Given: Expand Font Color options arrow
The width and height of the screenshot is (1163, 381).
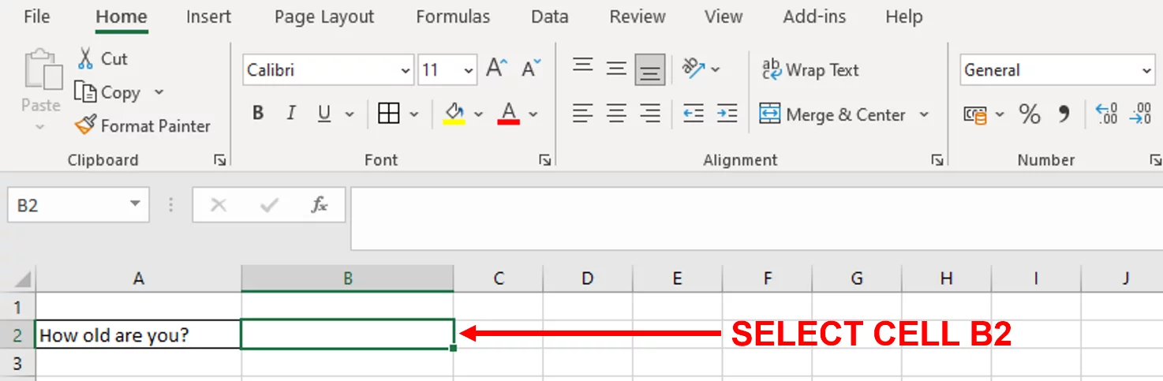Looking at the screenshot, I should coord(533,114).
